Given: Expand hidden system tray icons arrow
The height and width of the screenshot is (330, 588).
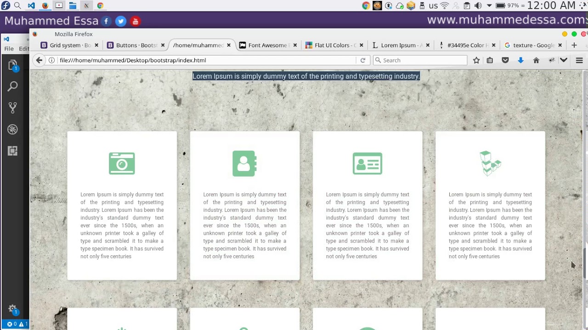Looking at the screenshot, I should 489,5.
